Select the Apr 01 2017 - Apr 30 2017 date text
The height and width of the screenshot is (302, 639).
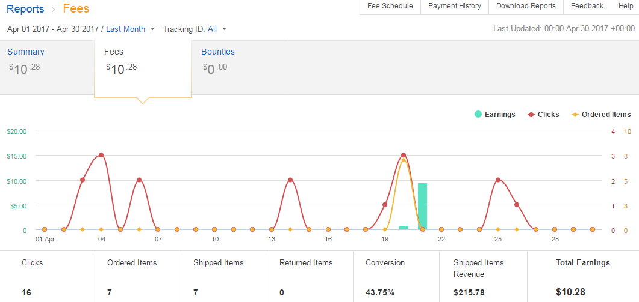(53, 29)
